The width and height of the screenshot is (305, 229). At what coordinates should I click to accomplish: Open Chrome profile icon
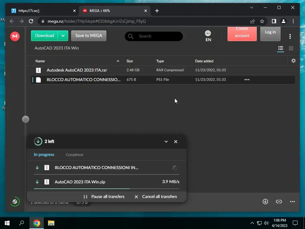pyautogui.click(x=284, y=21)
